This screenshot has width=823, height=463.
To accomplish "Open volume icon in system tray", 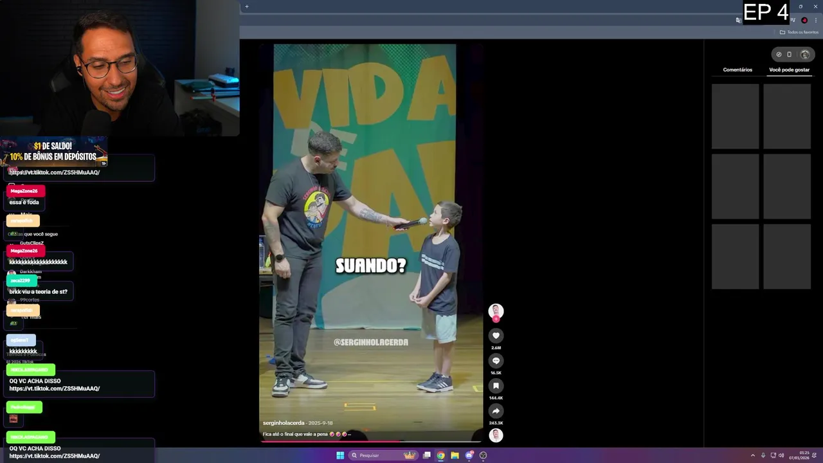I will [781, 455].
